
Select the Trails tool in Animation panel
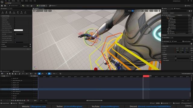click(18, 12)
